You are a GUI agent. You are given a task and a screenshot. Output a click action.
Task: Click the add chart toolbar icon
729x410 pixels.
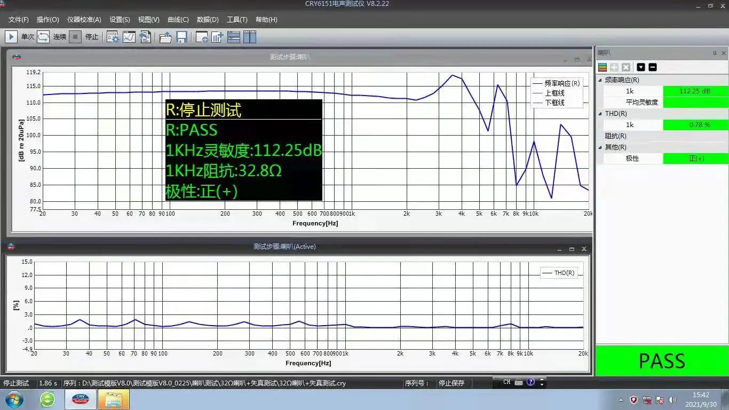[217, 37]
